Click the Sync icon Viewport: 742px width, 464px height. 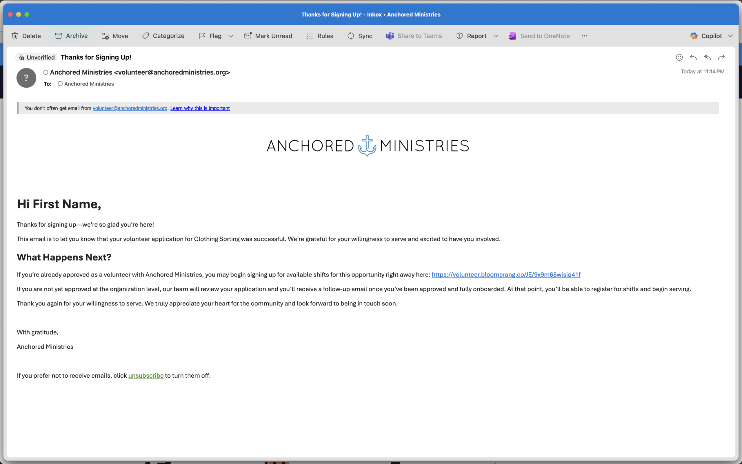[351, 36]
